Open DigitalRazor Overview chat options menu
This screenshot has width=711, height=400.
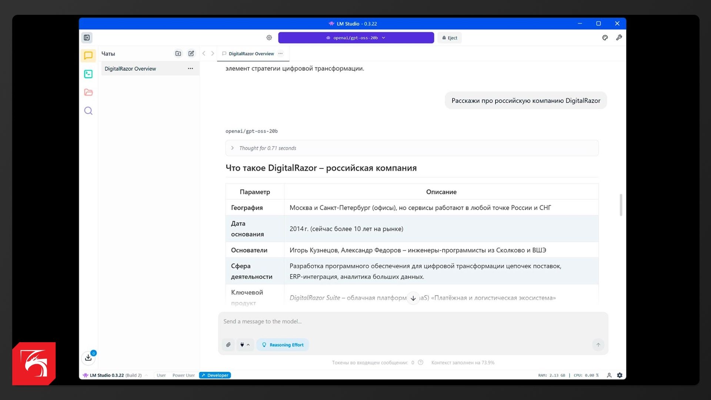pos(190,69)
